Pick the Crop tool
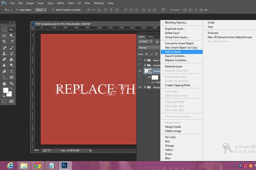The width and height of the screenshot is (256, 170). click(5, 42)
